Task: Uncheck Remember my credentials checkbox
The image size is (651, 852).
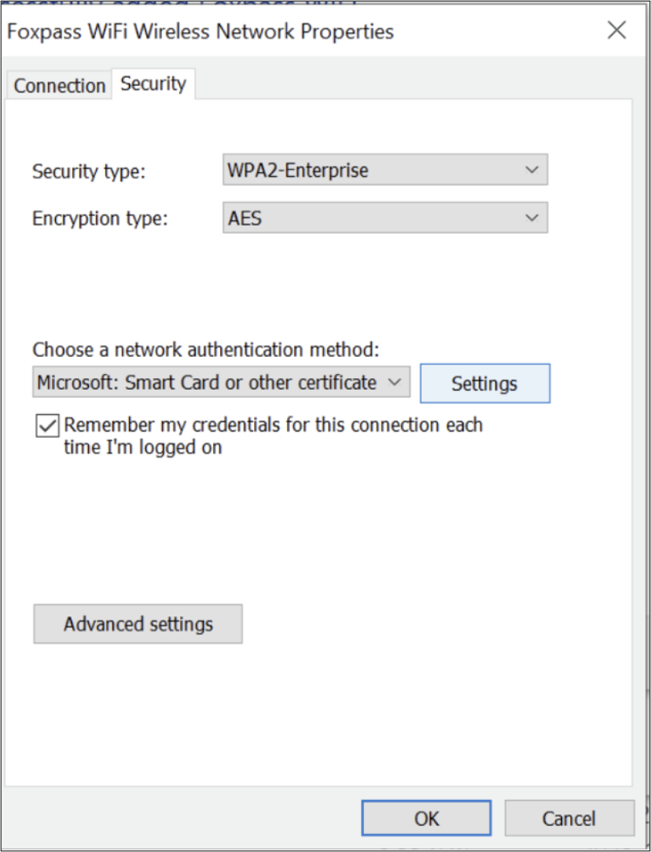Action: [x=47, y=425]
